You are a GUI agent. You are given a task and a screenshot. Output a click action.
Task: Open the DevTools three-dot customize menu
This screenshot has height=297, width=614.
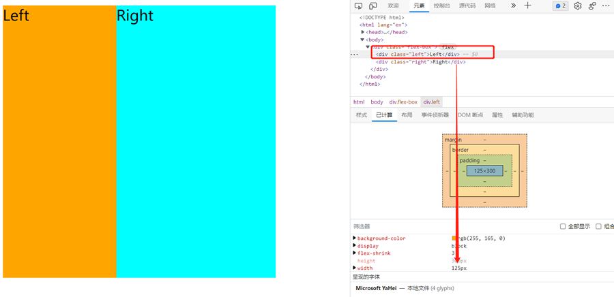click(x=606, y=5)
